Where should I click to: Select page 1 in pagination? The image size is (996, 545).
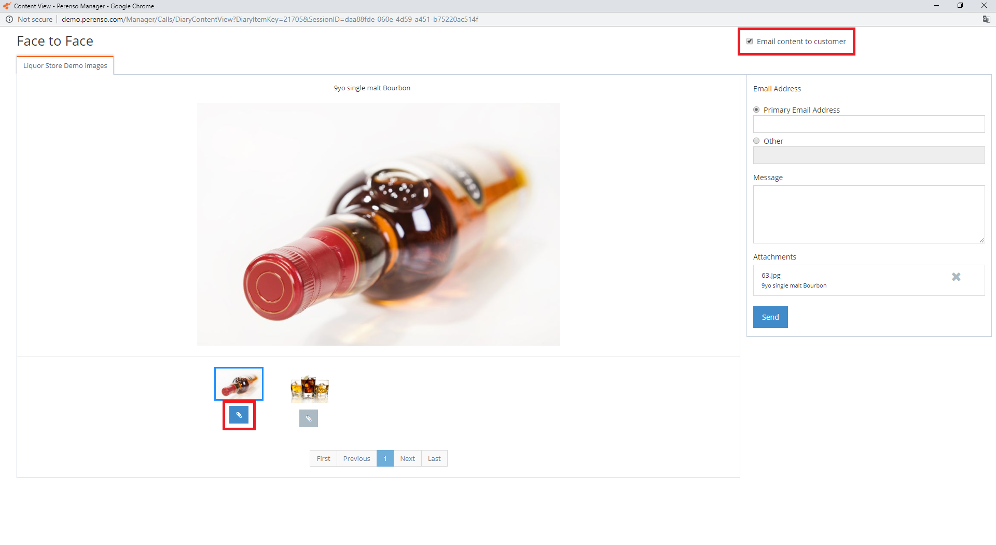point(385,458)
